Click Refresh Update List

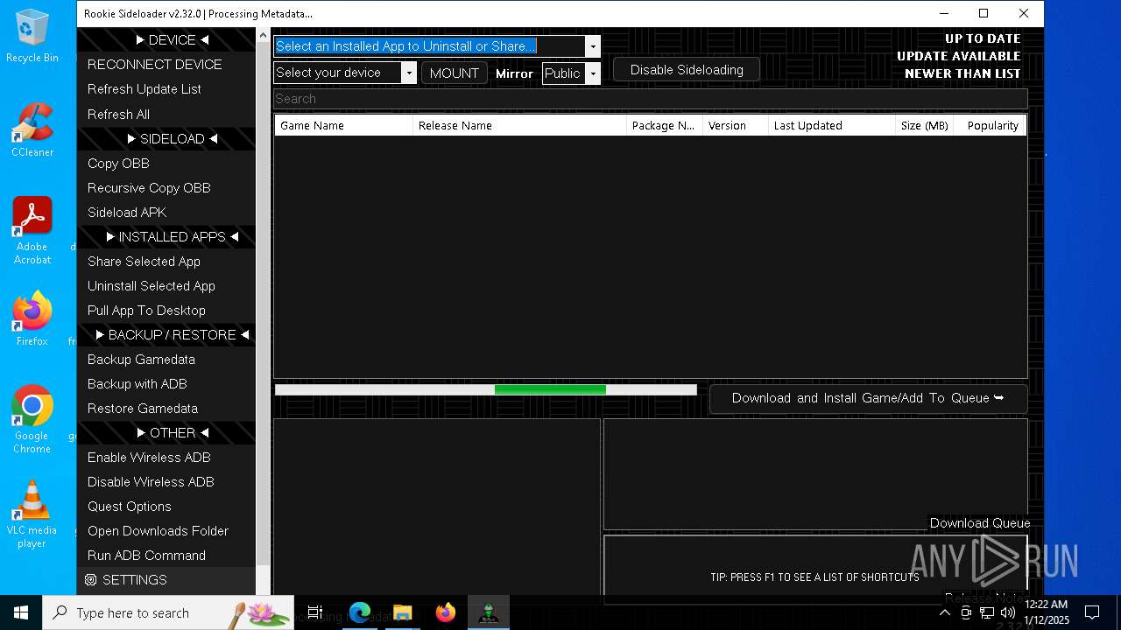click(166, 89)
